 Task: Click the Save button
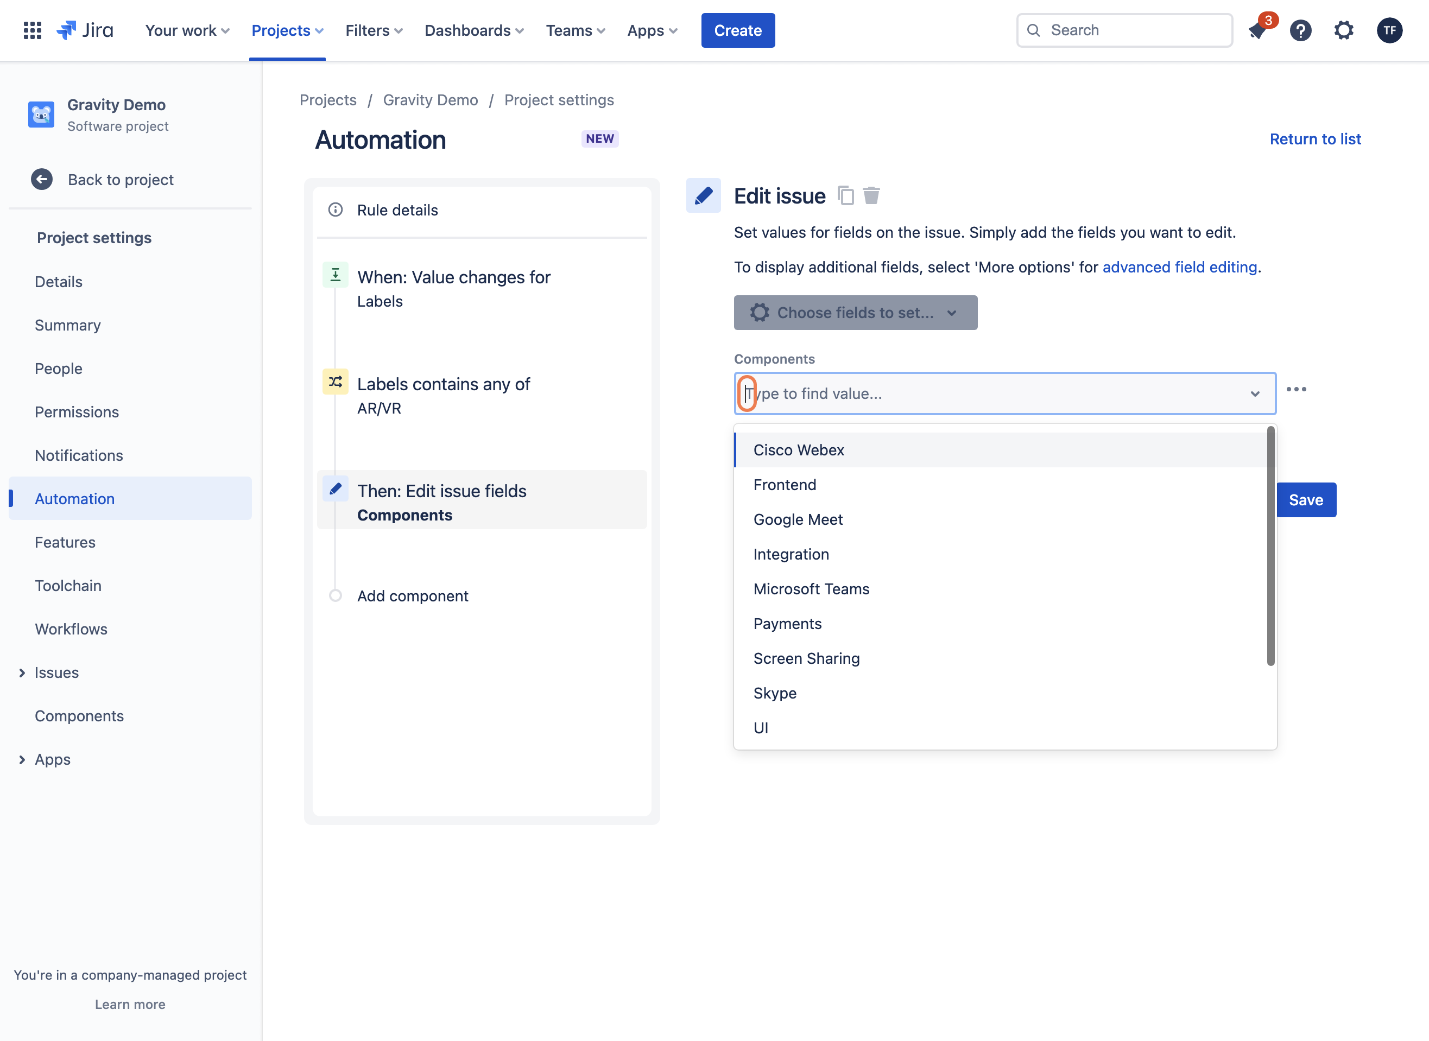point(1305,500)
